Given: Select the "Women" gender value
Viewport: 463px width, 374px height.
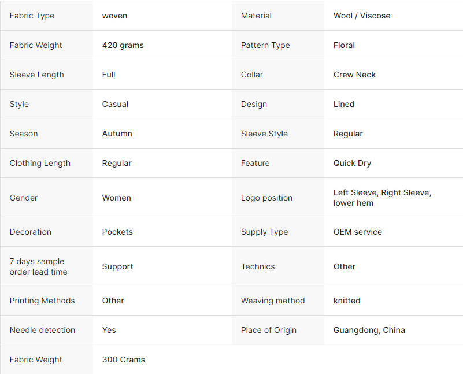Looking at the screenshot, I should [x=116, y=198].
